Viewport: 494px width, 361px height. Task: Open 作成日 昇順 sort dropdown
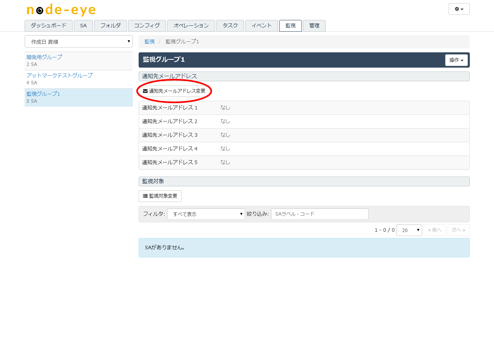(x=78, y=41)
